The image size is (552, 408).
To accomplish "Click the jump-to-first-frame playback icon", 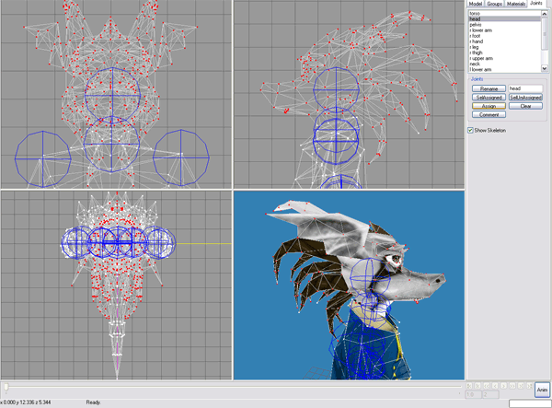I will click(469, 386).
